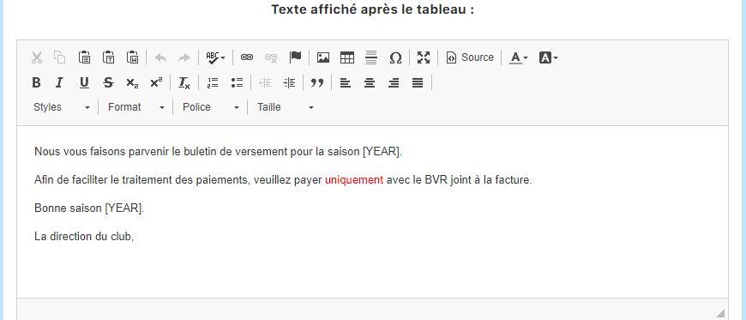Click Paste as plain text icon

pyautogui.click(x=109, y=57)
